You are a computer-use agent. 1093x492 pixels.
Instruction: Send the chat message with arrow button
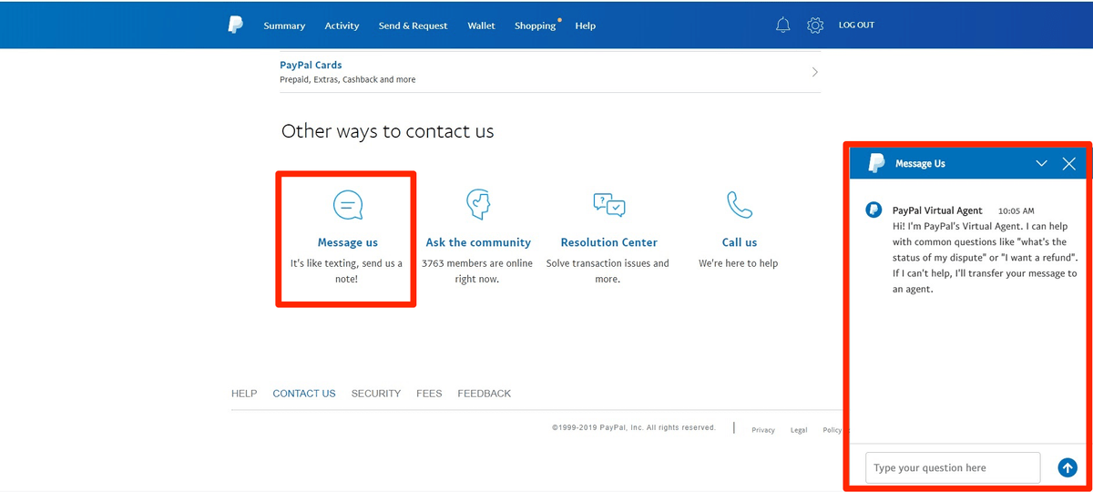[x=1067, y=467]
